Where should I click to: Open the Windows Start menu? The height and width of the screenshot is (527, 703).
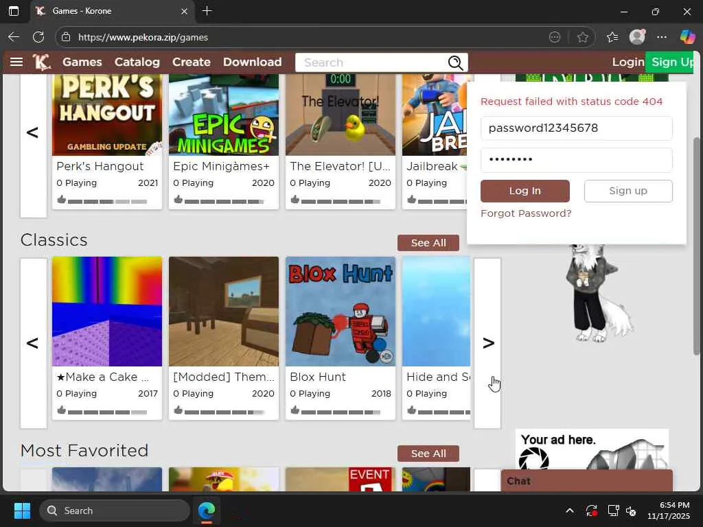tap(22, 511)
